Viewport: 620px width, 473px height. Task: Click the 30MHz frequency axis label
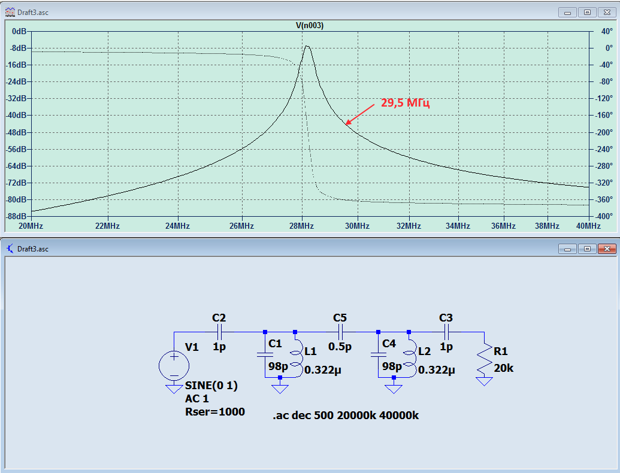[357, 226]
